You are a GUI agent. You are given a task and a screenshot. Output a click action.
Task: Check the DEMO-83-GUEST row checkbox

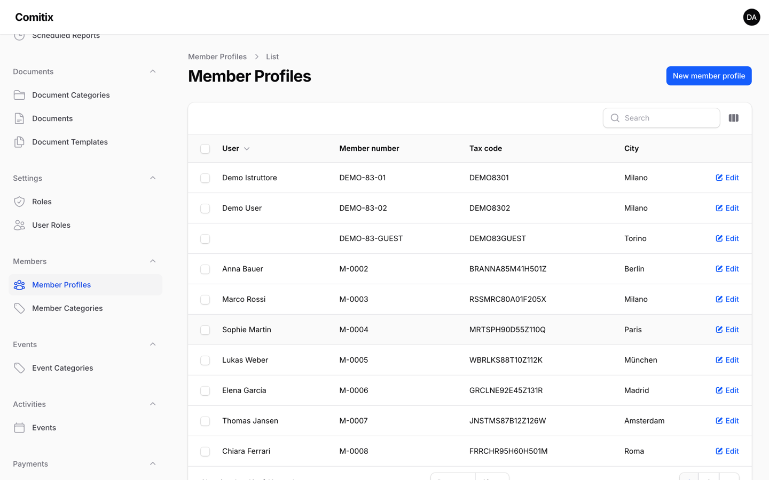205,239
